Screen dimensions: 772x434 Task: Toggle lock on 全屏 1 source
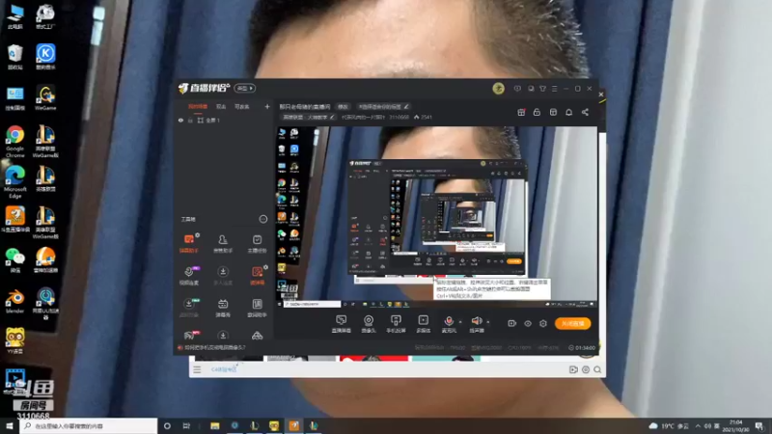point(190,120)
